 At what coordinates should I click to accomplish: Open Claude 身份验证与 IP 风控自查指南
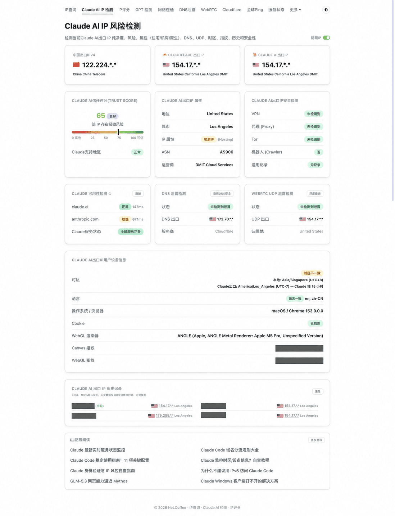(x=103, y=471)
